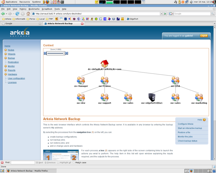Click Start an interactive backup link
Image resolution: width=216 pixels, height=173 pixels.
coord(190,128)
